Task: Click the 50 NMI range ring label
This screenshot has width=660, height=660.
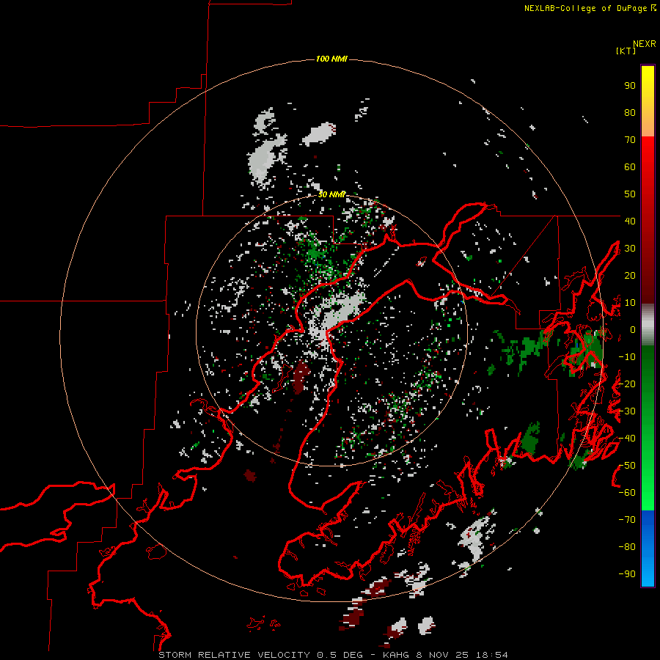Action: pyautogui.click(x=331, y=194)
